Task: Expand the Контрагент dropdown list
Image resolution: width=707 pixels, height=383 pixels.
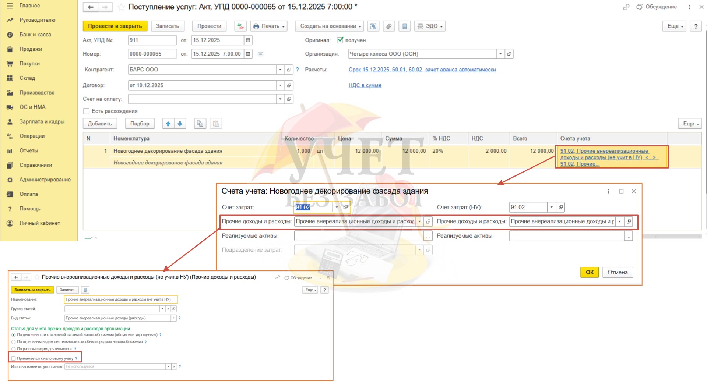Action: tap(280, 70)
